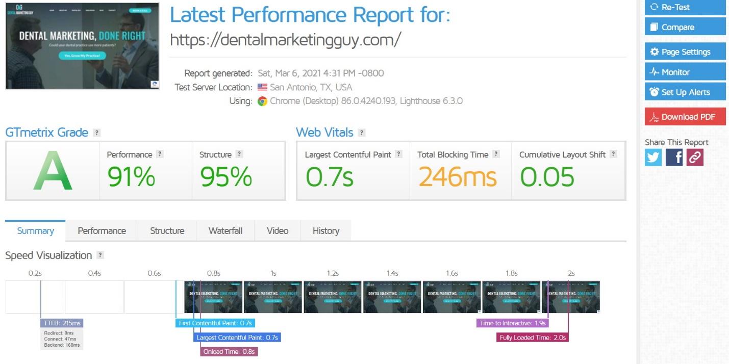The image size is (729, 364).
Task: Click the 95% structure score
Action: (x=226, y=177)
